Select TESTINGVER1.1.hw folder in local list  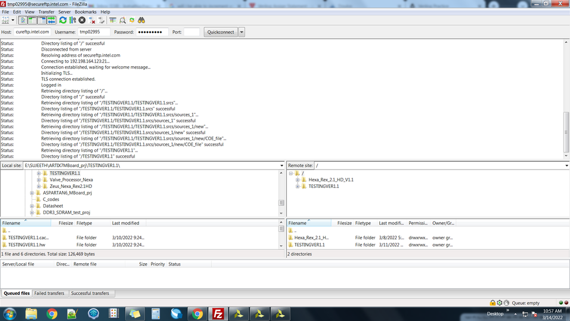(27, 245)
